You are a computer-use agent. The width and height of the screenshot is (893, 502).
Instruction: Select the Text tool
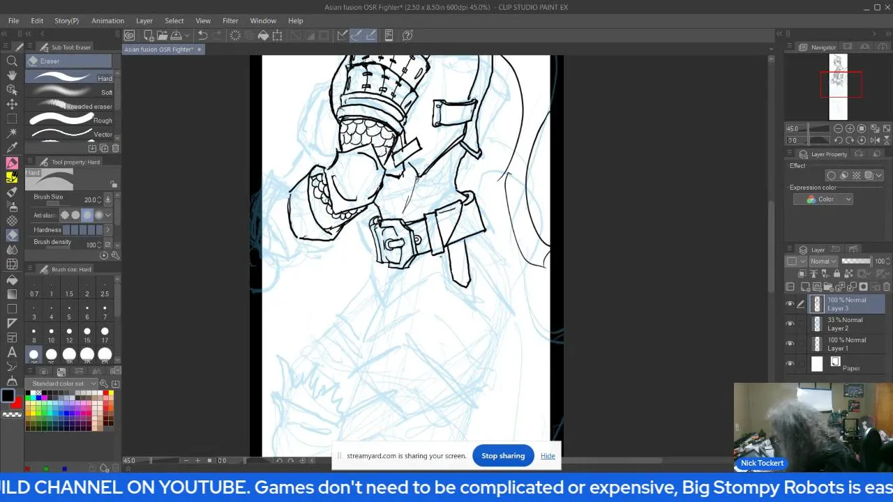(12, 353)
